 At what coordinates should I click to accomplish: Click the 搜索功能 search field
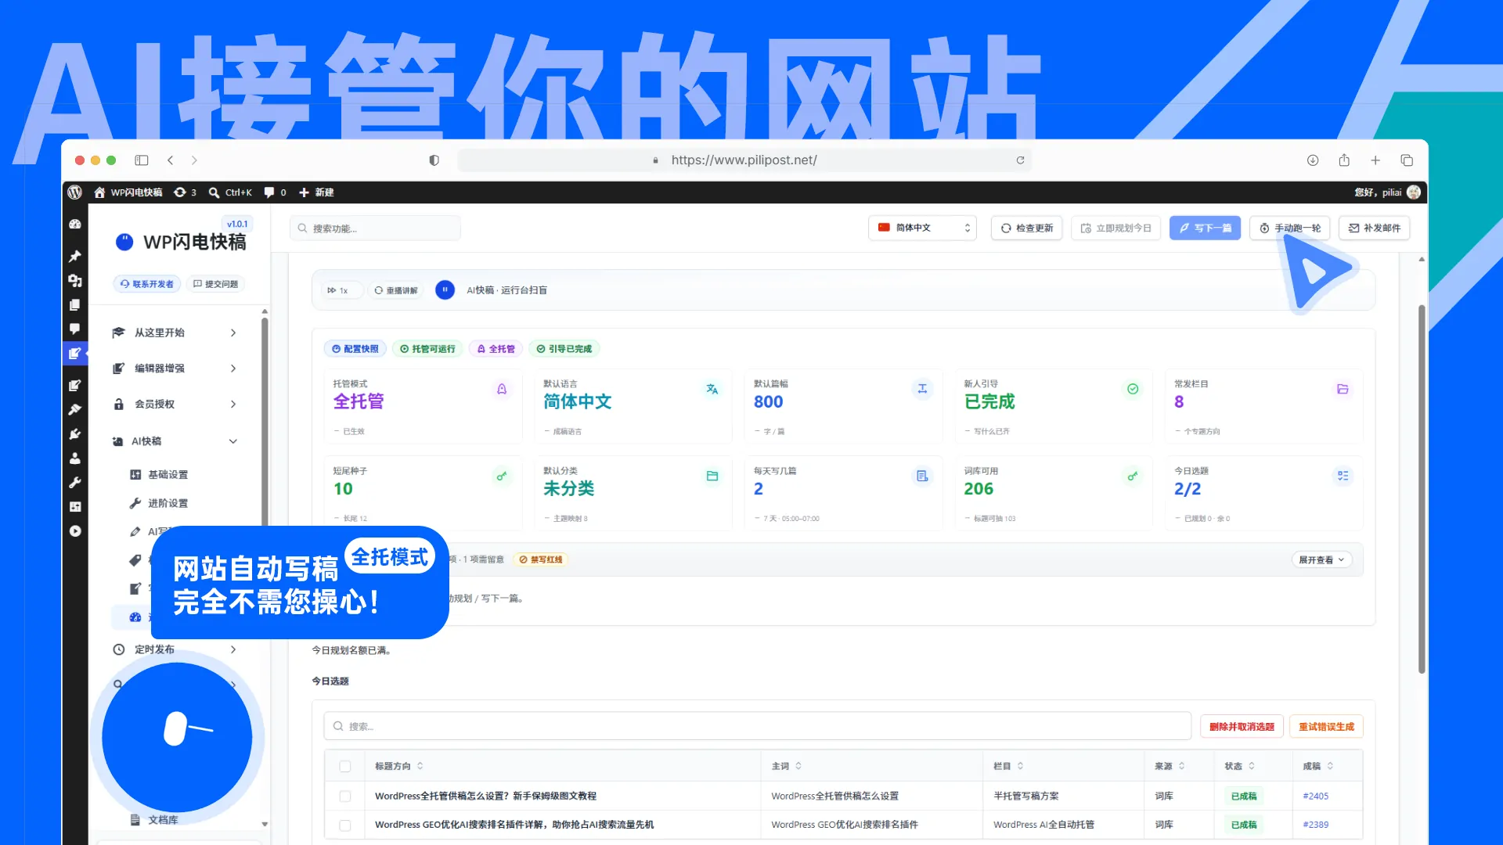click(x=375, y=228)
